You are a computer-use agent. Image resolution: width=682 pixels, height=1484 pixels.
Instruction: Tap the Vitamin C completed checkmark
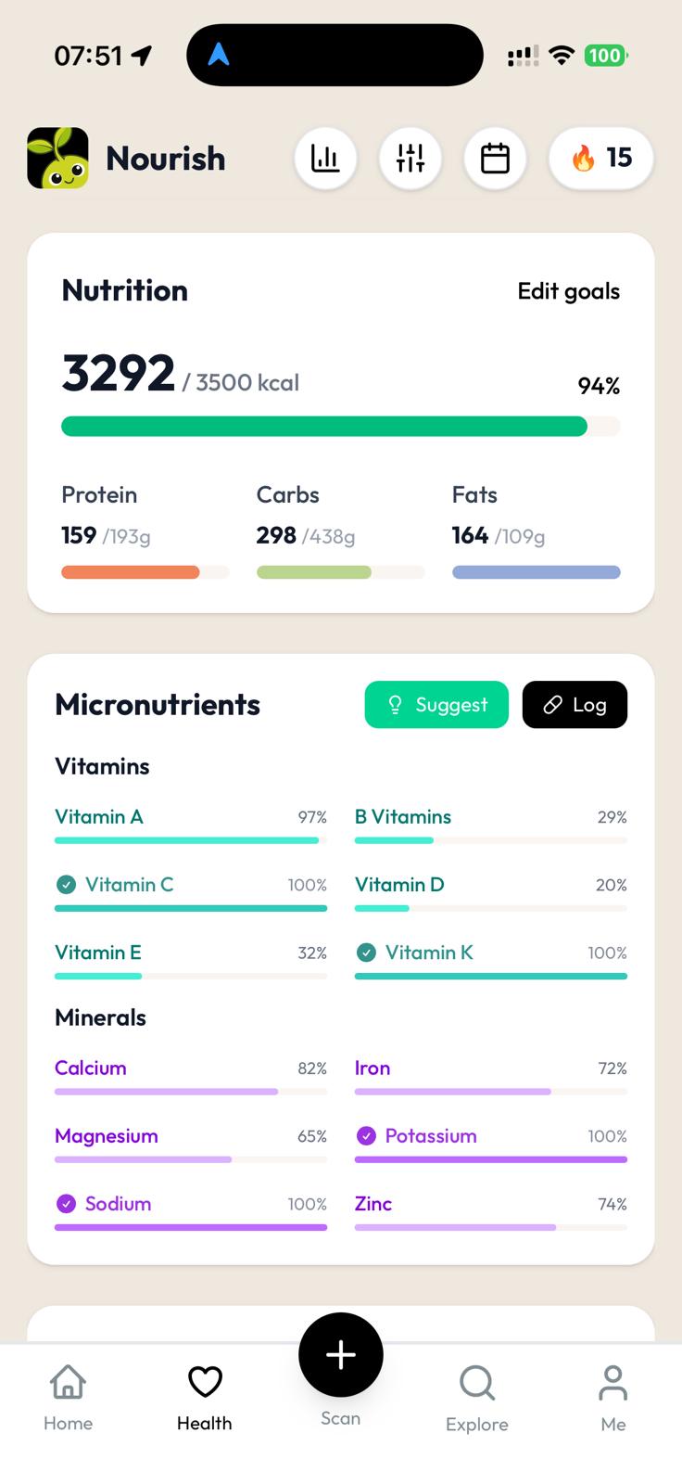point(66,885)
